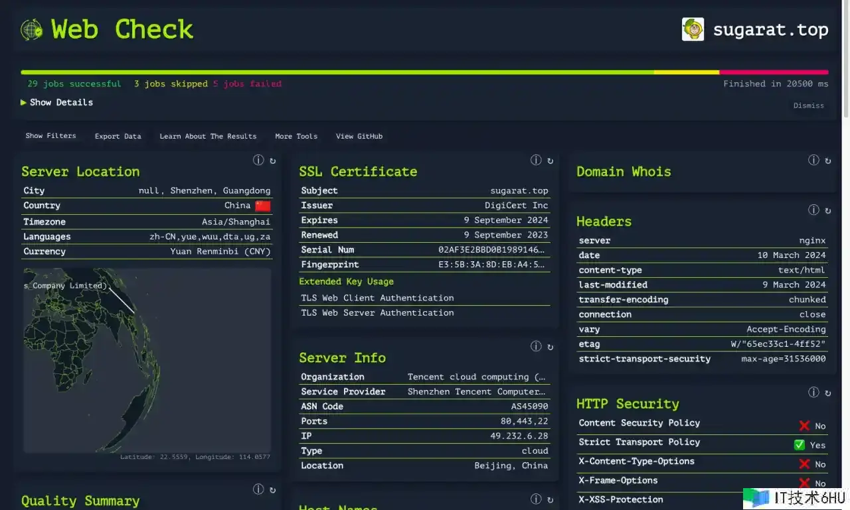The width and height of the screenshot is (850, 510).
Task: Click the server location world map
Action: (x=147, y=359)
